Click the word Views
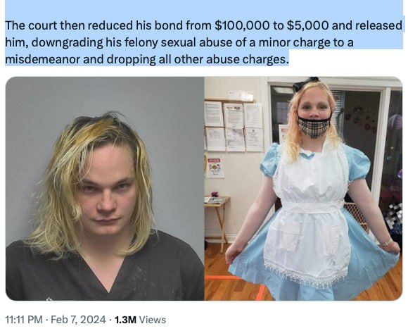Image resolution: width=408 pixels, height=331 pixels. (153, 320)
